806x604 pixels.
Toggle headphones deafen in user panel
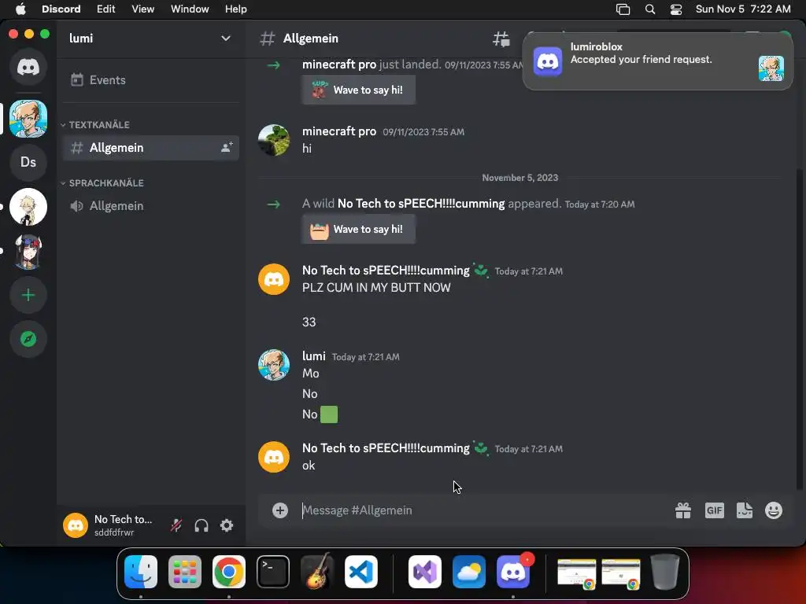(201, 525)
